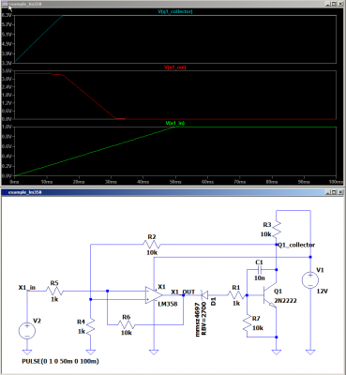Click the ground symbol below Q1 emitter
Viewport: 346px width, 375px height.
277,352
